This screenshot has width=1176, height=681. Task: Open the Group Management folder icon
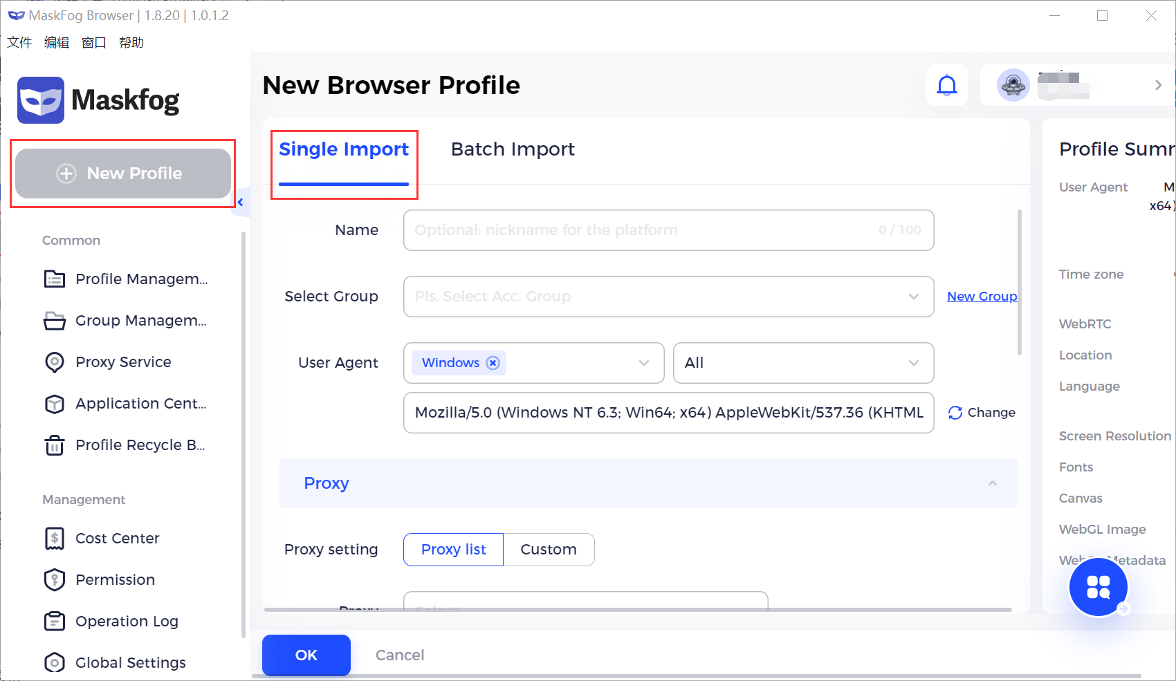click(55, 321)
